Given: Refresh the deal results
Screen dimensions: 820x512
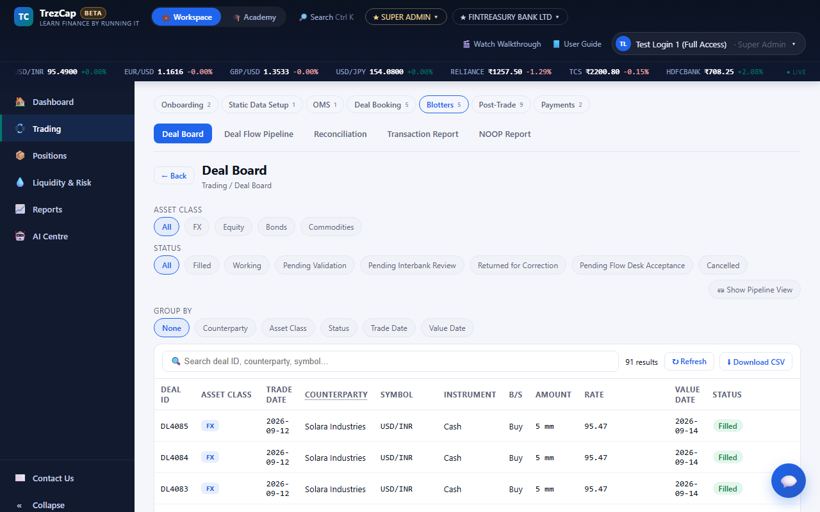Looking at the screenshot, I should (689, 362).
